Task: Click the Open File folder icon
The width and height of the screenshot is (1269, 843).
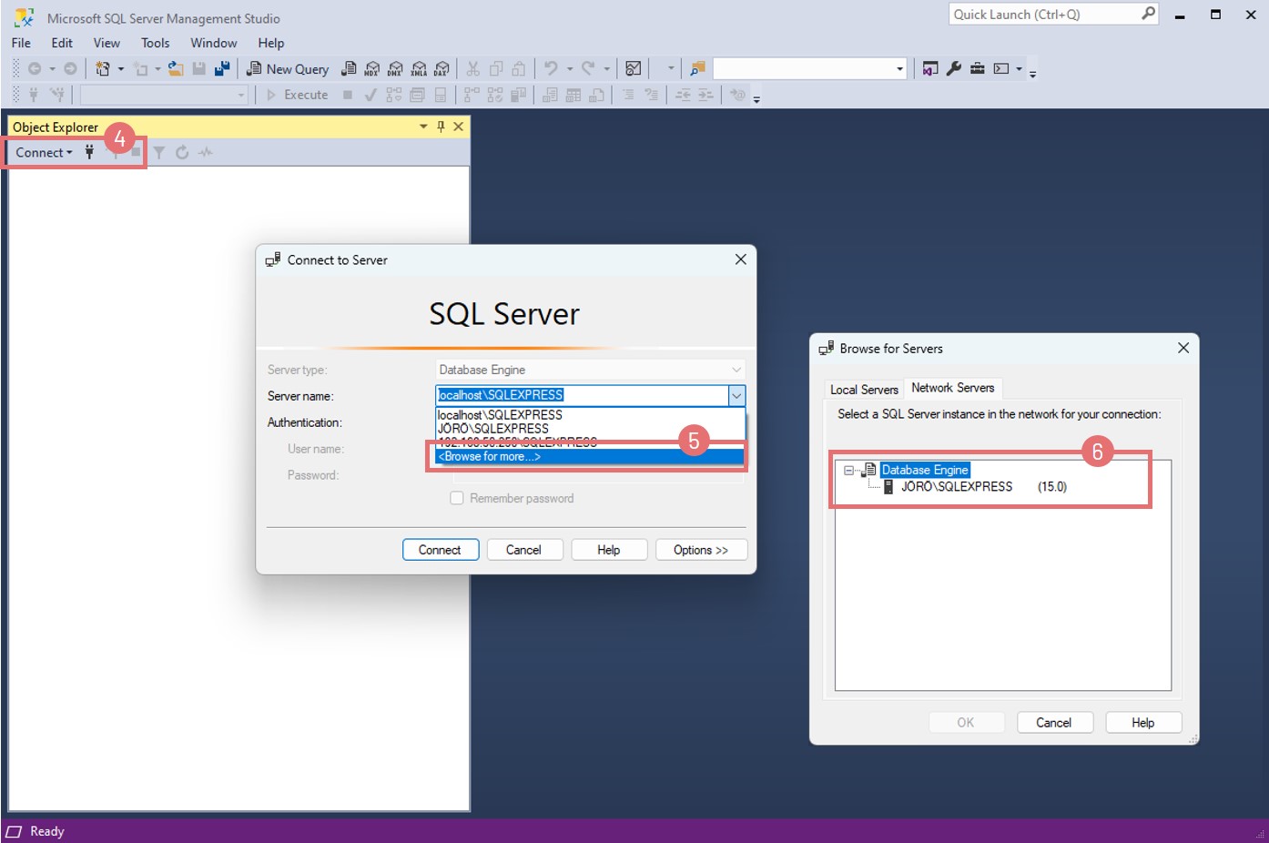Action: (x=176, y=69)
